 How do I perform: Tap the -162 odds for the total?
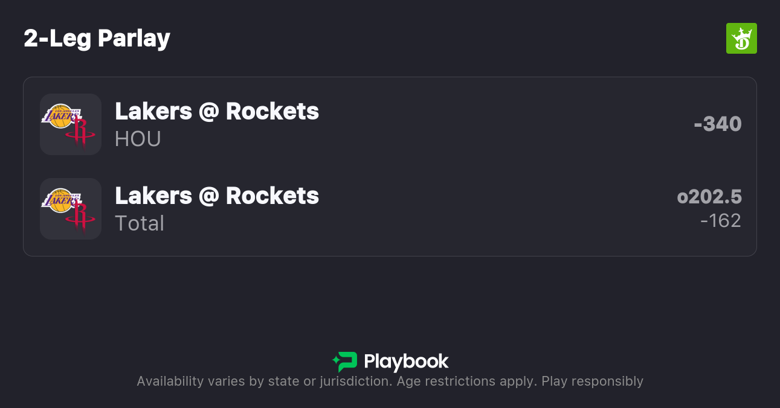tap(721, 221)
